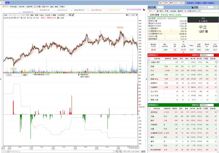Check the 元大 row in buy table
219x153 pixels.
149,71
